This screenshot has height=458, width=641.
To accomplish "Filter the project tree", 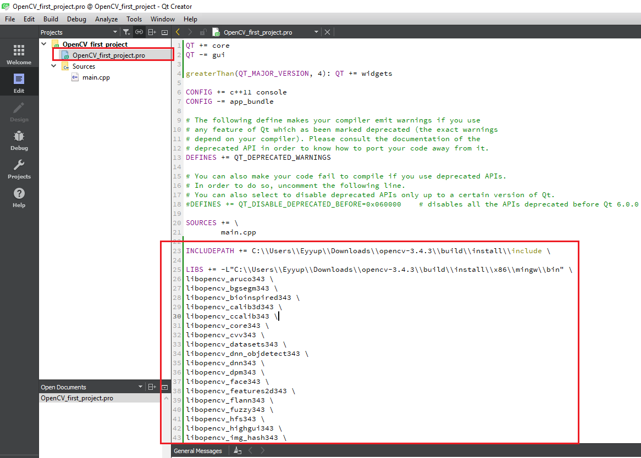I will tap(126, 32).
